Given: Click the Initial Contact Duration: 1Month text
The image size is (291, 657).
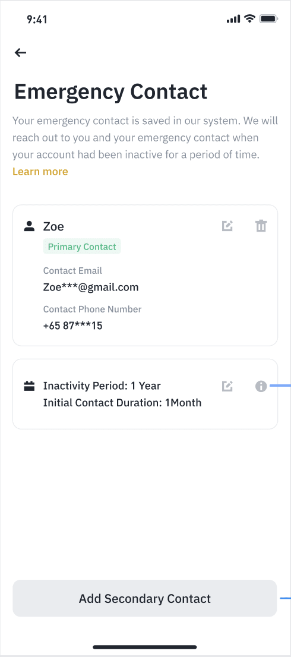Looking at the screenshot, I should click(122, 403).
